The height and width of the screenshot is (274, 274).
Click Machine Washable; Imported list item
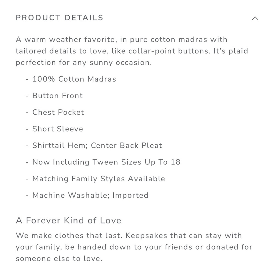click(x=90, y=195)
